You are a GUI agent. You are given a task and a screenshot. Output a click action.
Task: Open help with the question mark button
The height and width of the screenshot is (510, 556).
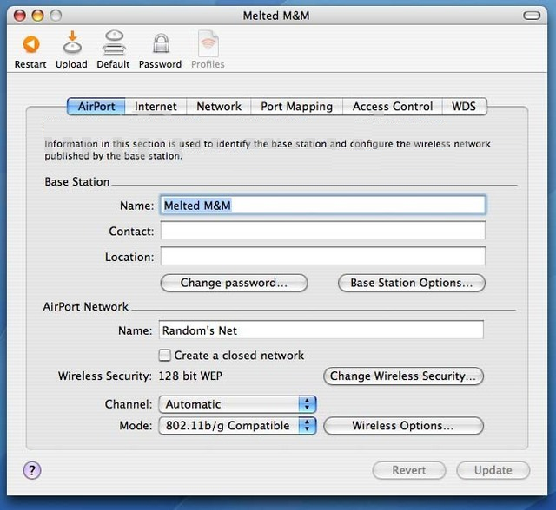[x=32, y=470]
